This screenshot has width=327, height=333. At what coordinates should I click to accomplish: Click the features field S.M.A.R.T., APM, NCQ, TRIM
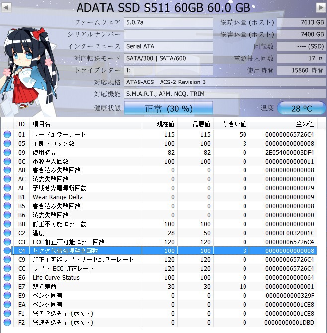[225, 94]
